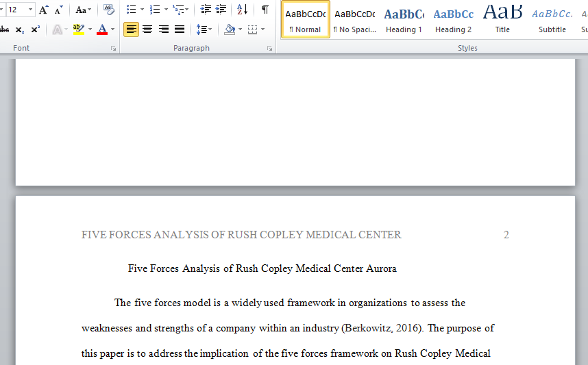Select the No Spacing style
The width and height of the screenshot is (588, 365).
[x=355, y=19]
